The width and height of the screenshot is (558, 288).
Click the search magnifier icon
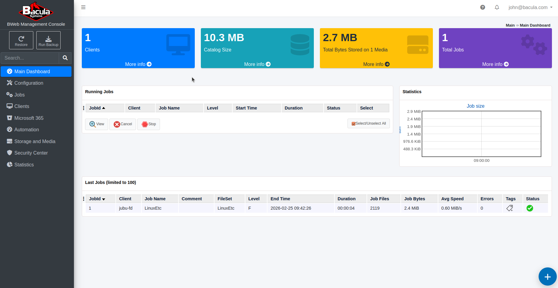[65, 58]
